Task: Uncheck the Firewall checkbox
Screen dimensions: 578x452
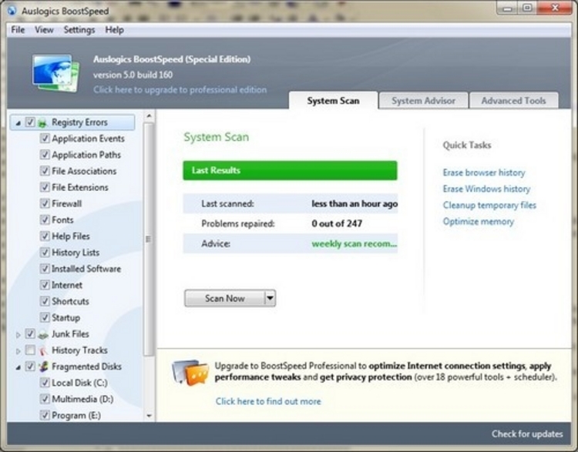Action: (45, 203)
